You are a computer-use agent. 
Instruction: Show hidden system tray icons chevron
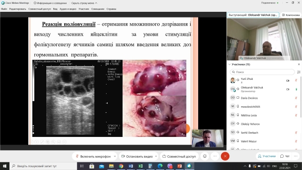click(x=245, y=166)
